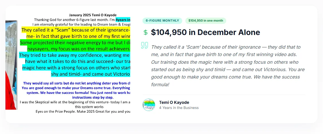
Task: Click the italic quote ending "success formula!"
Action: 228,66
